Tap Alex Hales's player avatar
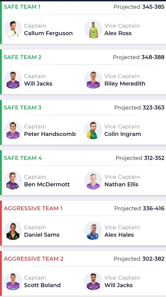 click(x=93, y=231)
